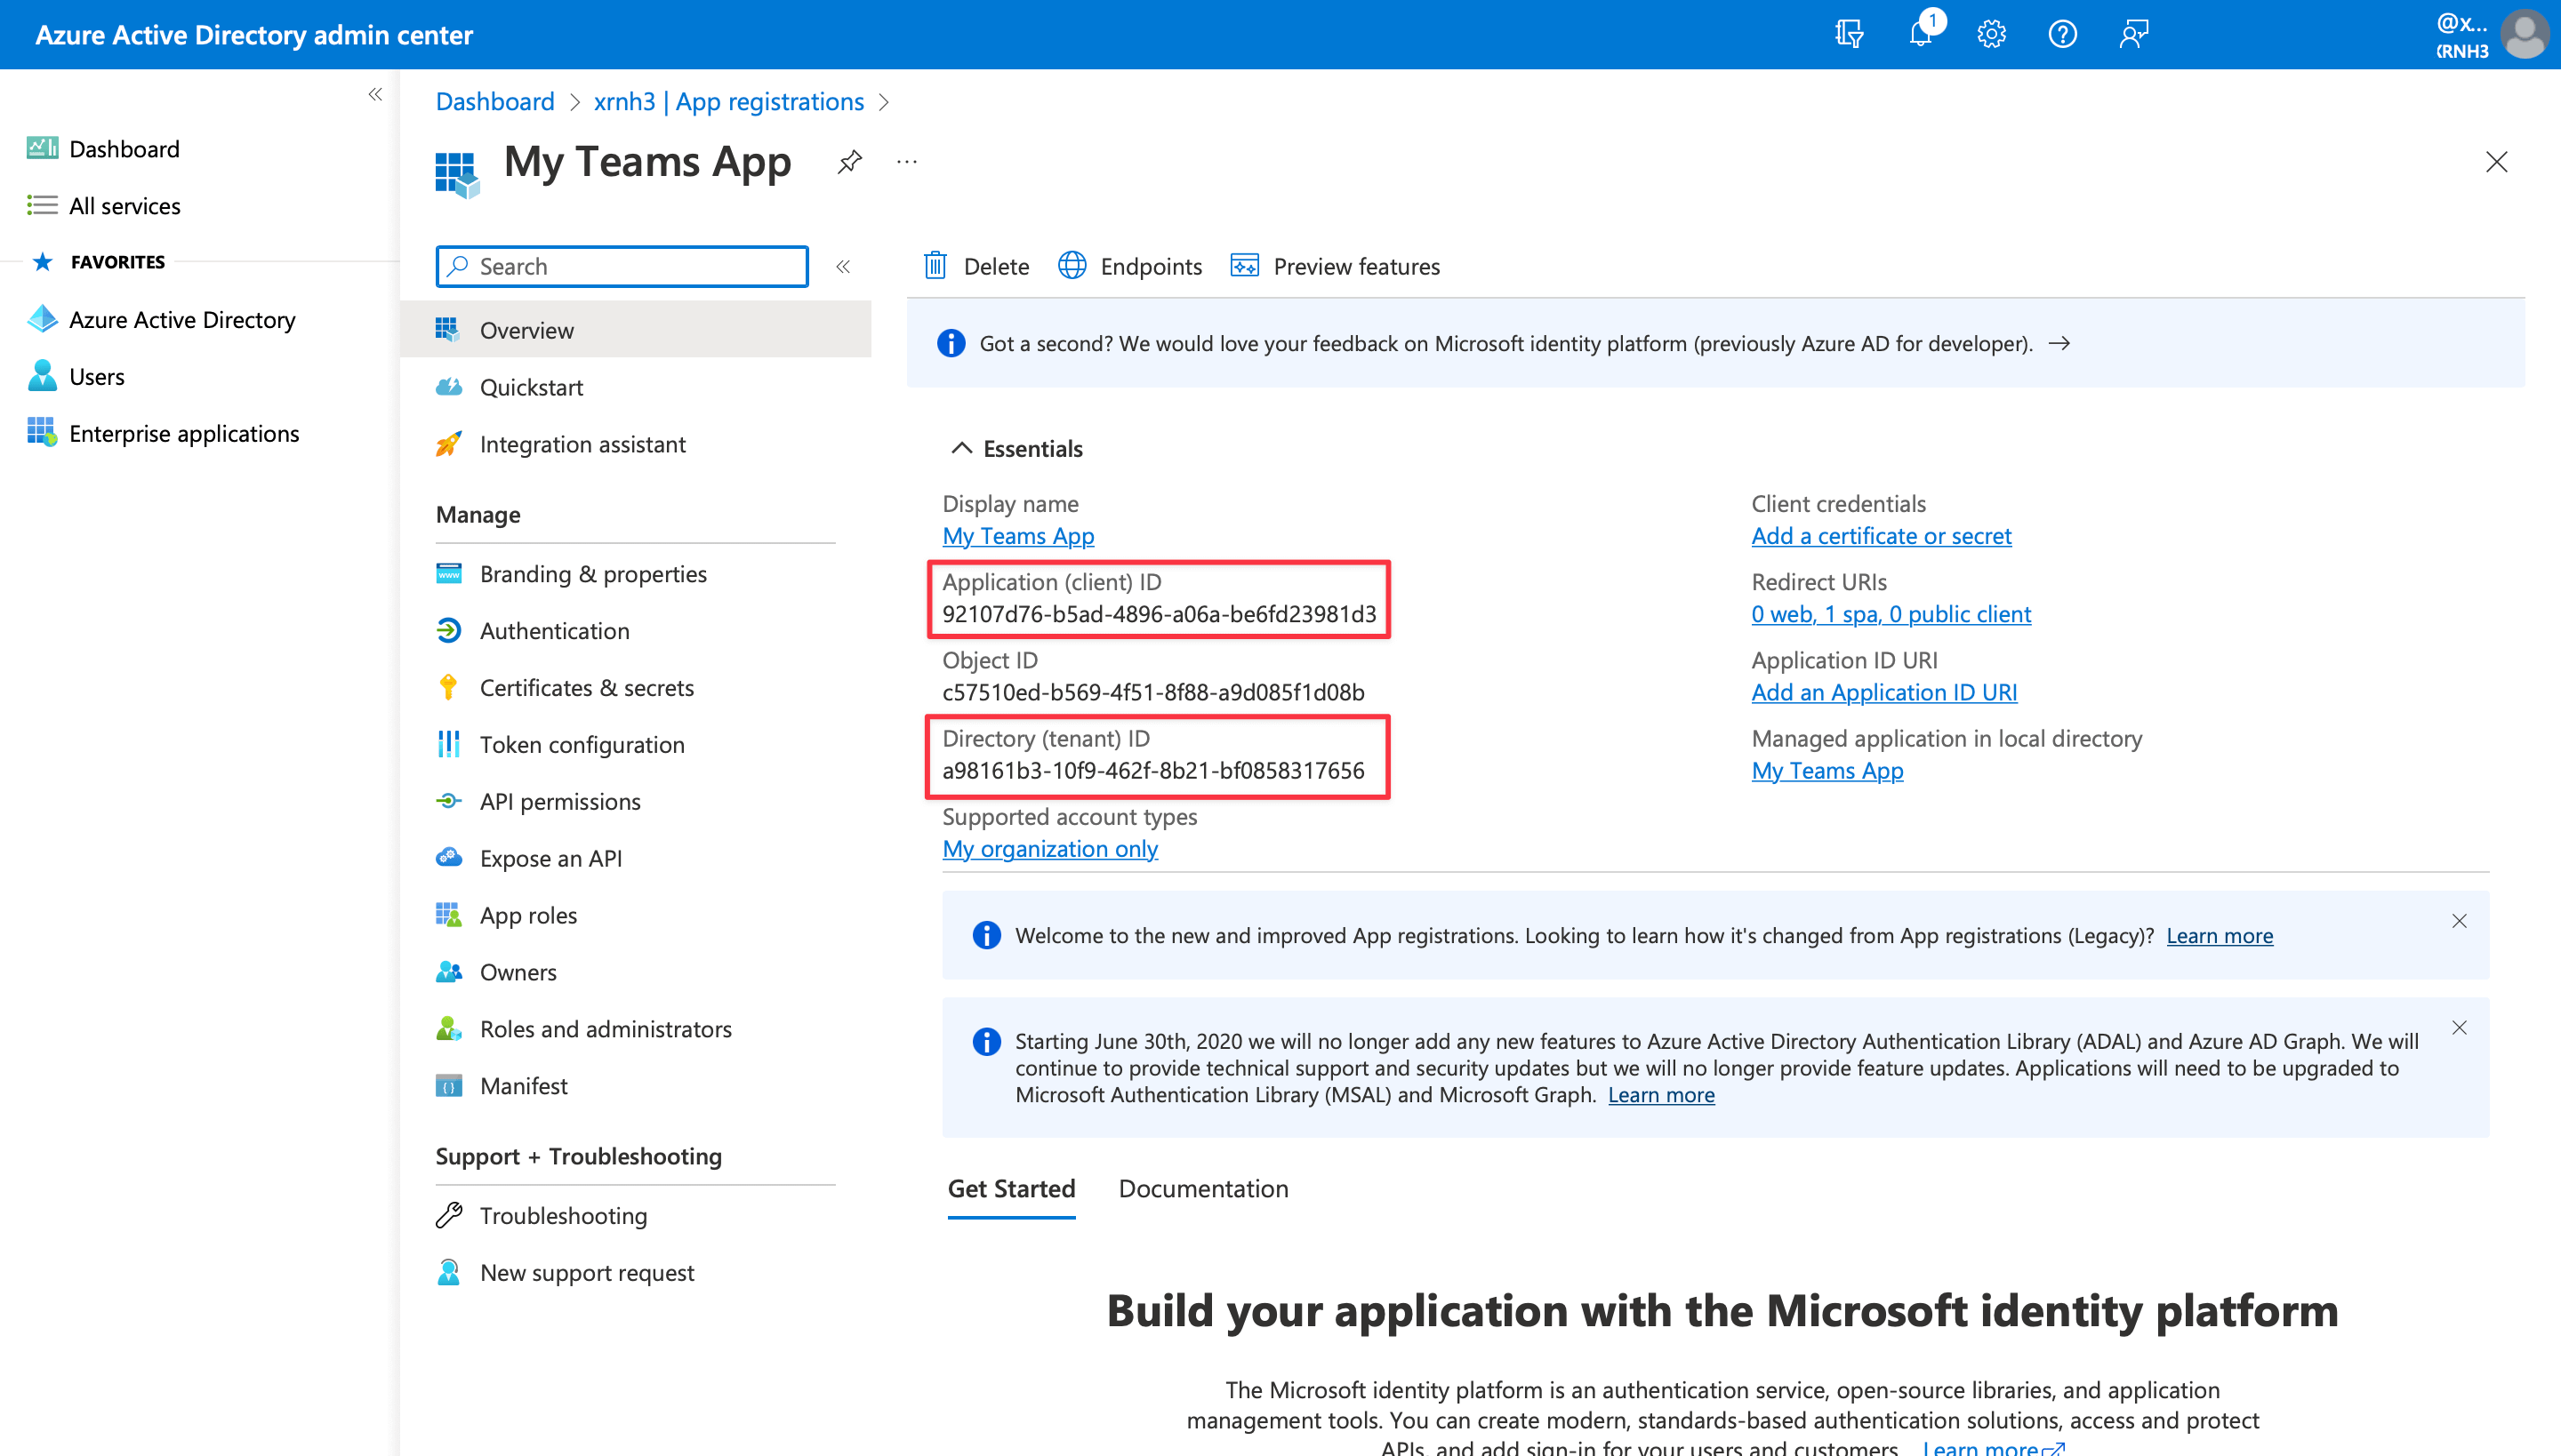Delete the app registration
The height and width of the screenshot is (1456, 2561).
(x=976, y=266)
